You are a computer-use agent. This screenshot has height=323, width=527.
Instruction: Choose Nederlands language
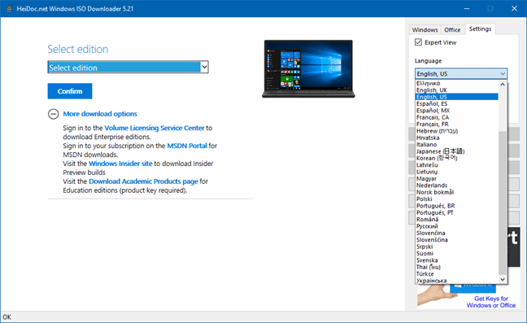pyautogui.click(x=456, y=186)
